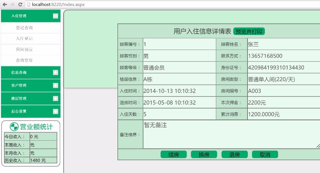The height and width of the screenshot is (173, 320).
Task: Expand 信息查询 with its plus icon
Action: [x=55, y=72]
